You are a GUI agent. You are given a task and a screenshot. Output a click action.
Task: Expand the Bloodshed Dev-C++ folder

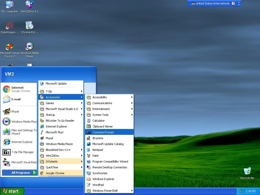pyautogui.click(x=61, y=150)
